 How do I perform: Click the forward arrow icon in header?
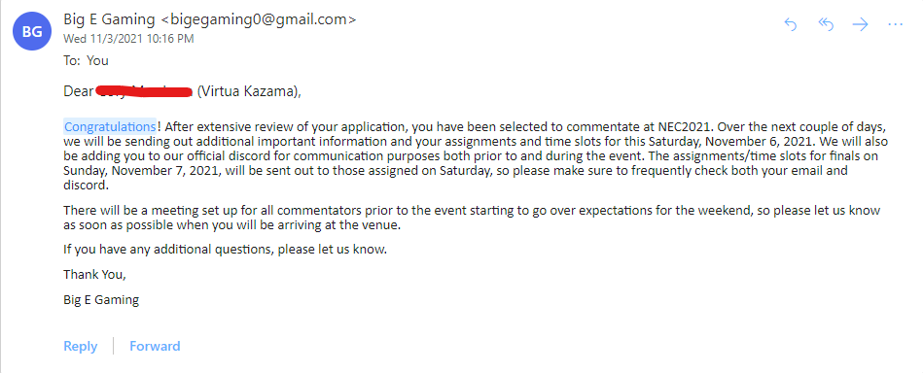click(x=861, y=24)
